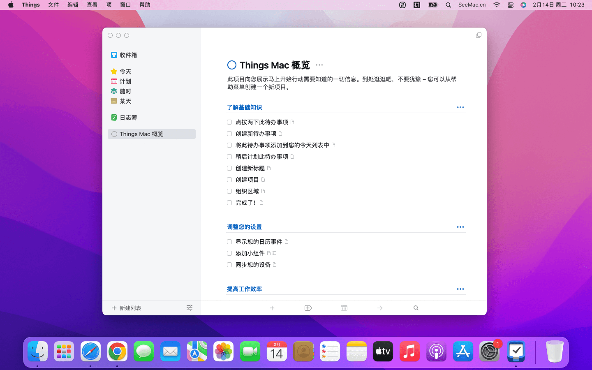The height and width of the screenshot is (370, 592).
Task: Open Control Center in menu bar
Action: pyautogui.click(x=510, y=5)
